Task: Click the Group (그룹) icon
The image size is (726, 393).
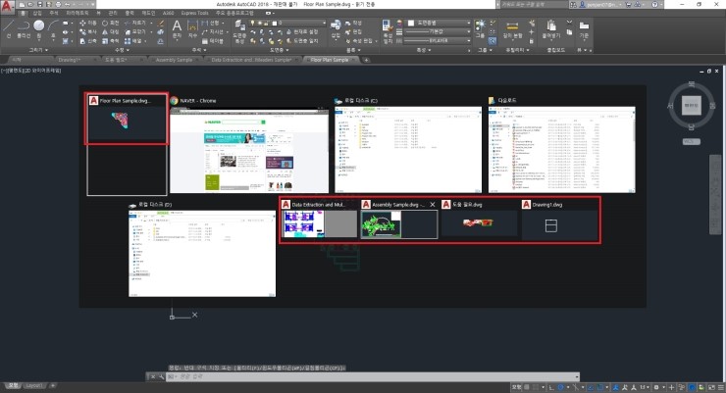Action: point(480,27)
